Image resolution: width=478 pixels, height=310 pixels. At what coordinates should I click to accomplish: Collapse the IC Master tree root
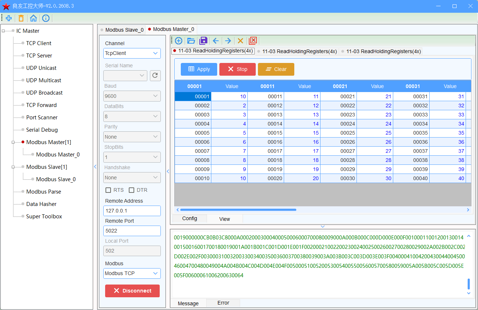3,31
